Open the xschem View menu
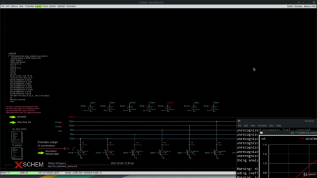Image resolution: width=317 pixels, height=178 pixels. [x=21, y=6]
